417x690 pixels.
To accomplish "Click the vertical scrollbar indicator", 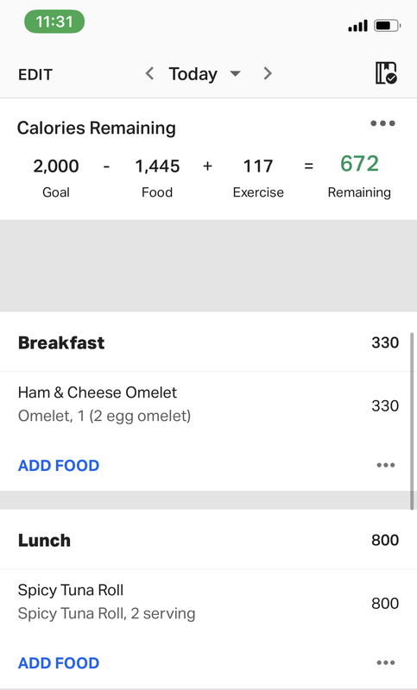I will pos(412,421).
